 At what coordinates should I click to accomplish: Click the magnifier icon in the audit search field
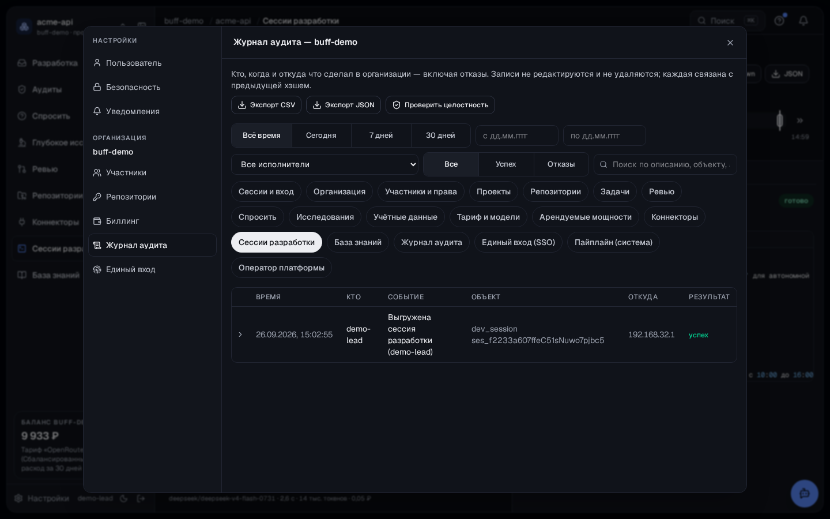603,164
